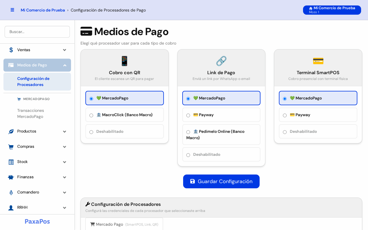Choose Pedimelo Online (Banco Macro) option

221,135
